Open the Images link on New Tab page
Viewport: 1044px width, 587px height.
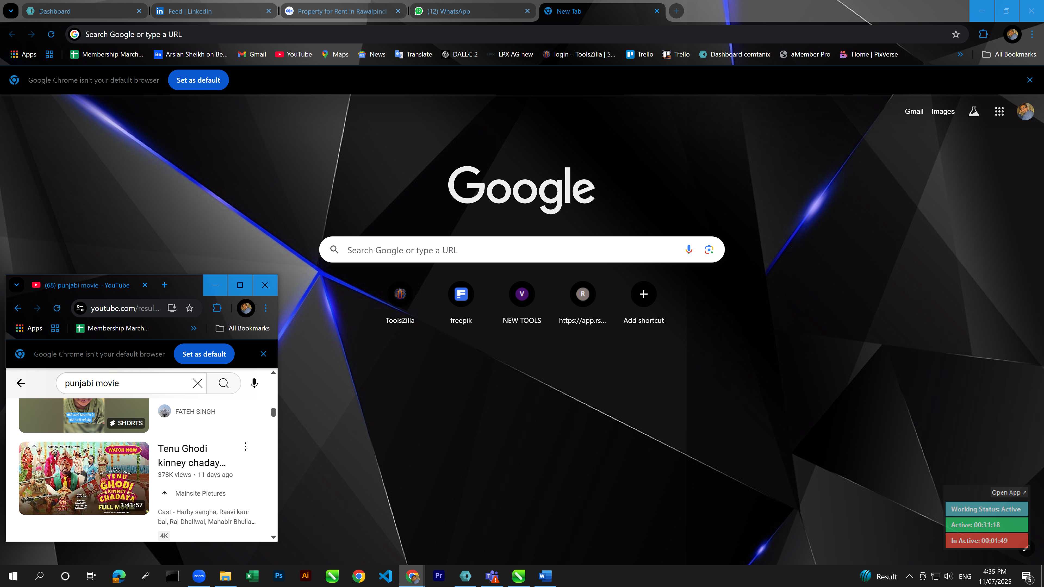click(x=943, y=111)
